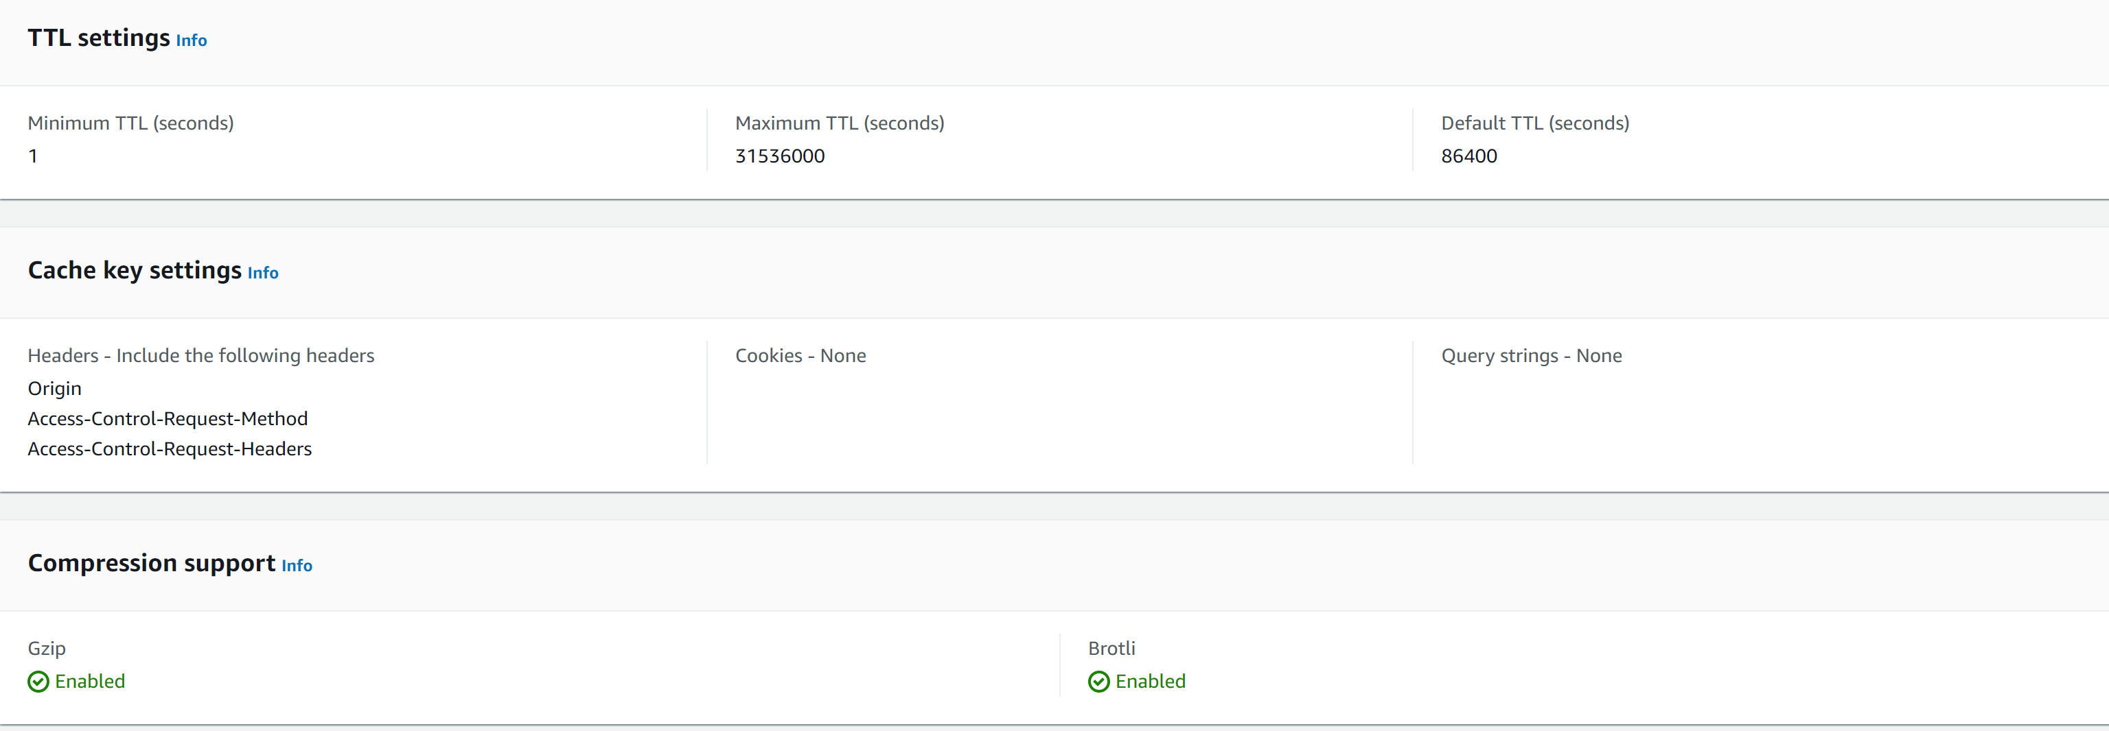Open the Info link next to TTL settings
Viewport: 2109px width, 731px height.
pos(191,39)
